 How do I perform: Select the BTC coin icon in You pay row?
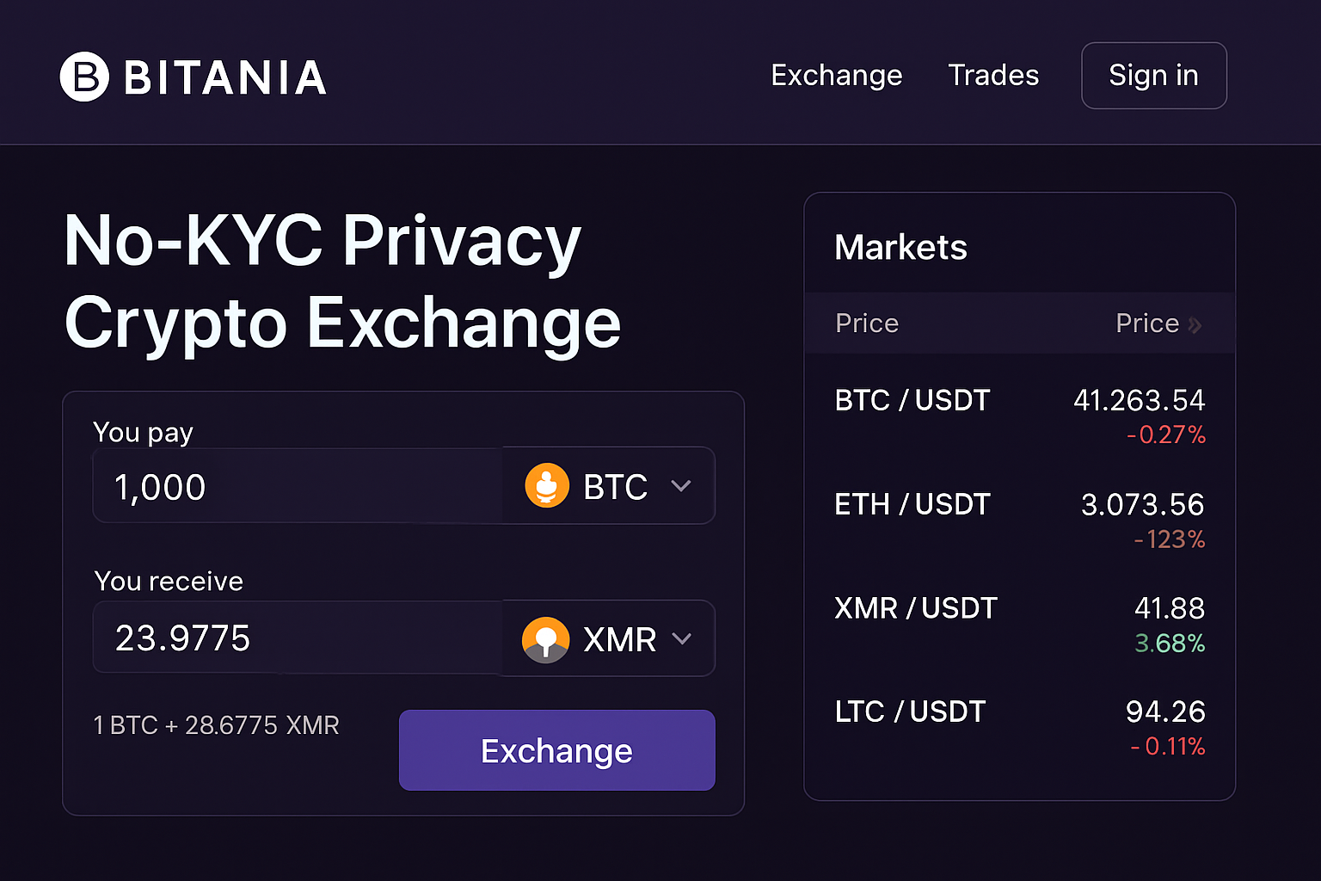pyautogui.click(x=547, y=485)
